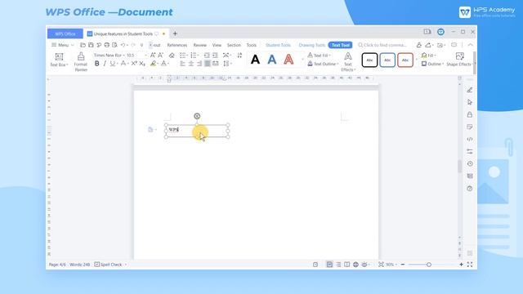Switch to the Section tab

point(234,45)
